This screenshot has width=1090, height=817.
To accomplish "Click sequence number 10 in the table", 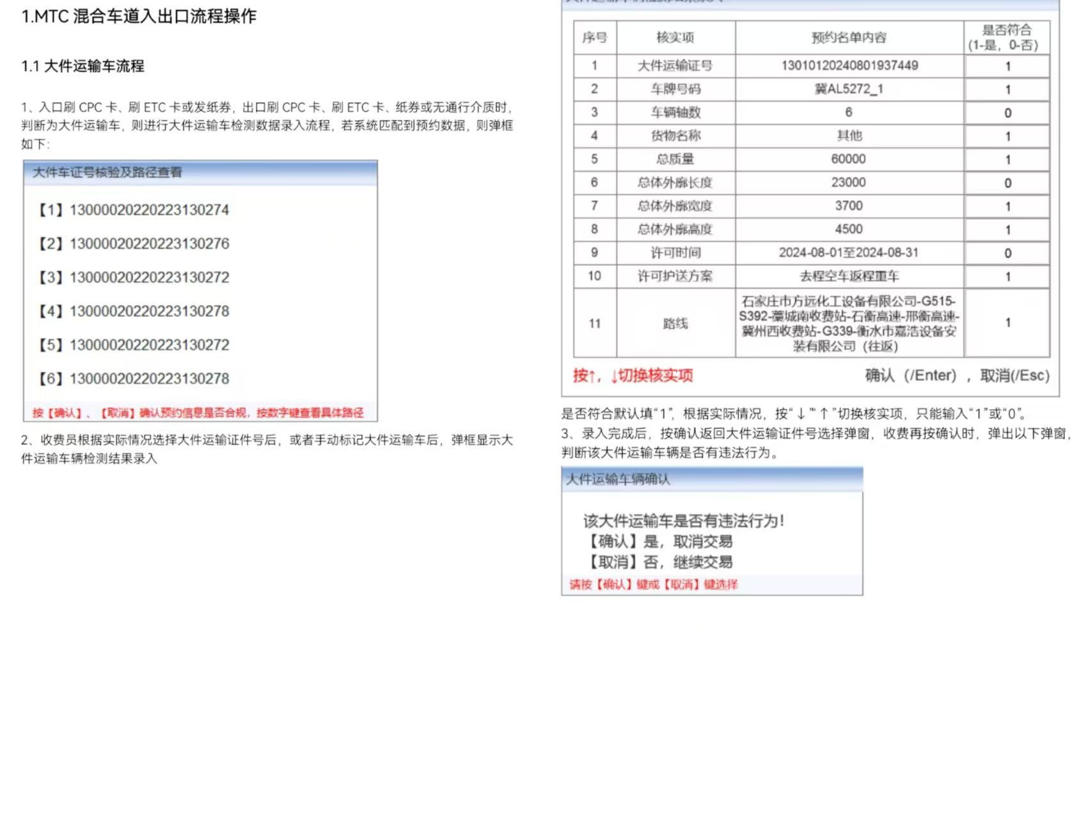I will click(x=594, y=276).
